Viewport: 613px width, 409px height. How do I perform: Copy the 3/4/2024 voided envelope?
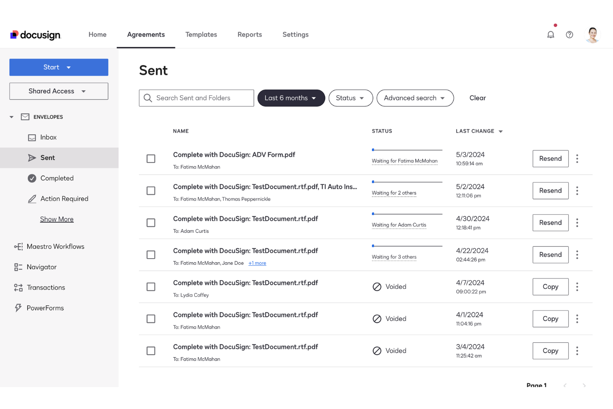coord(550,351)
